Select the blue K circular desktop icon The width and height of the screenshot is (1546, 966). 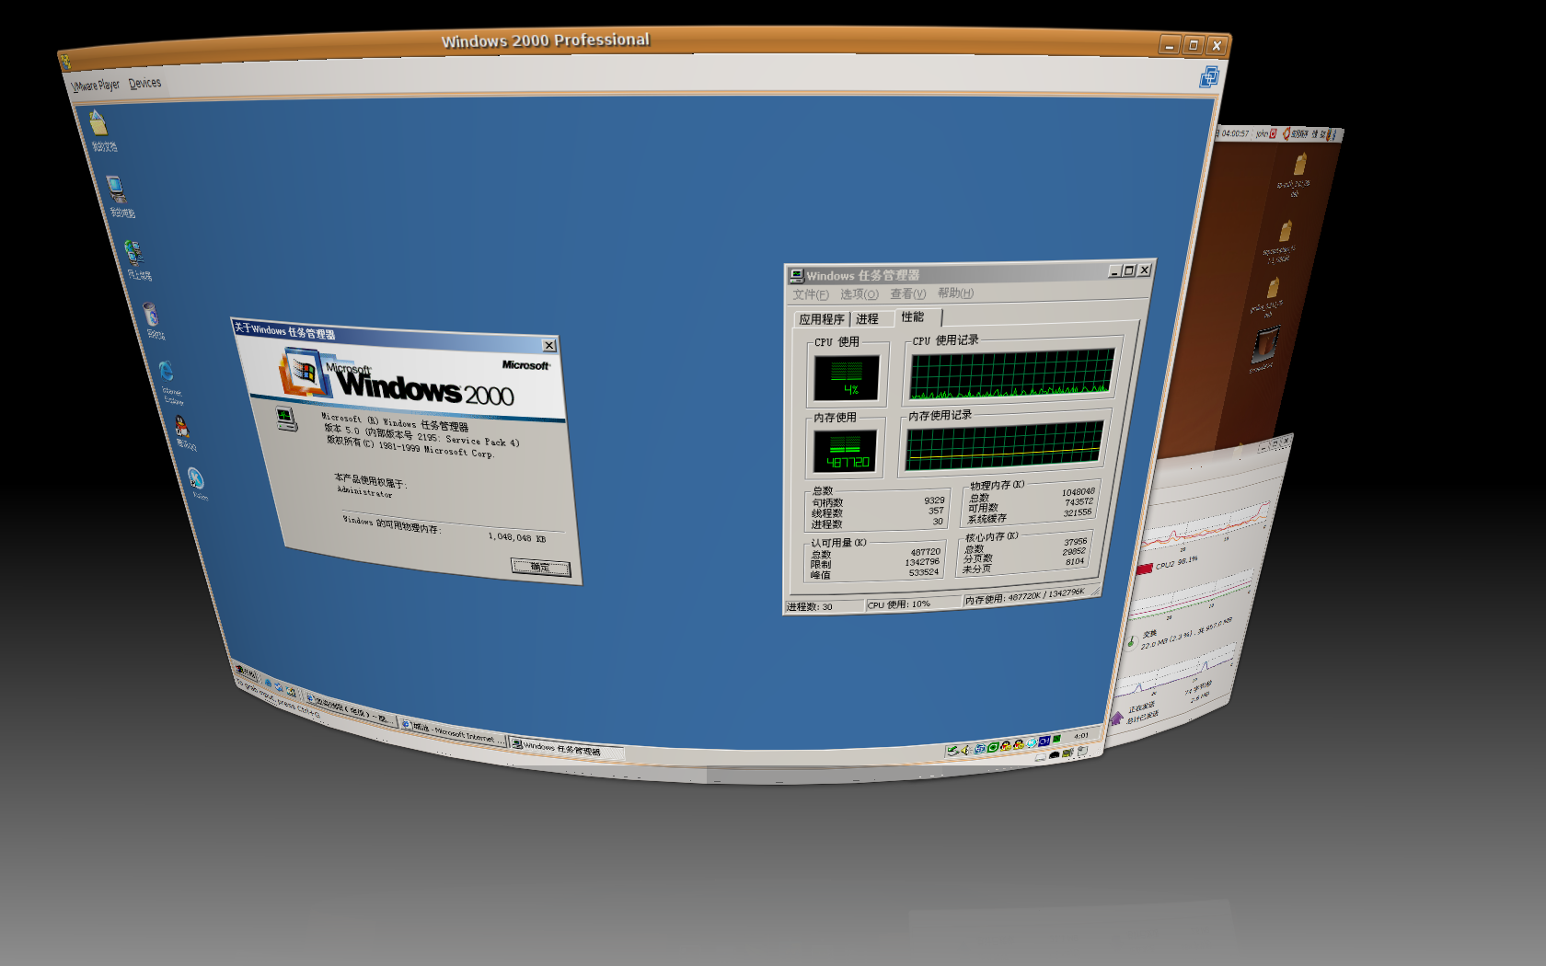click(195, 477)
